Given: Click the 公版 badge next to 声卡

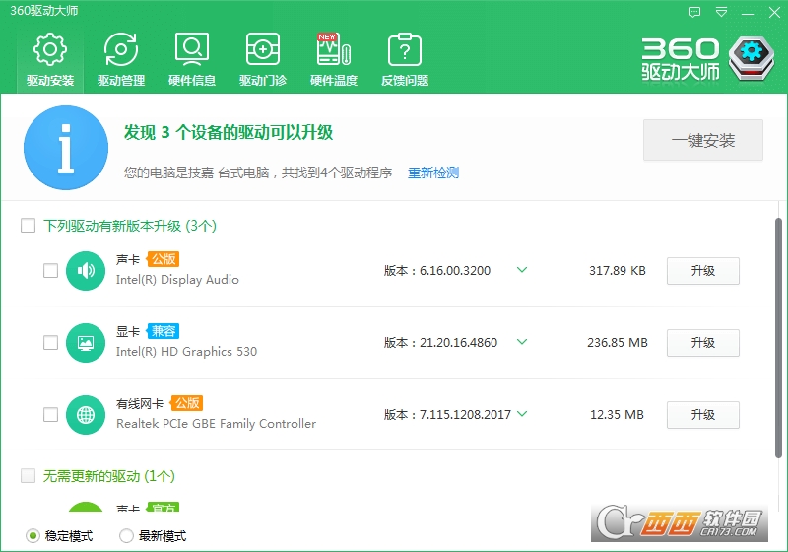Looking at the screenshot, I should (164, 259).
